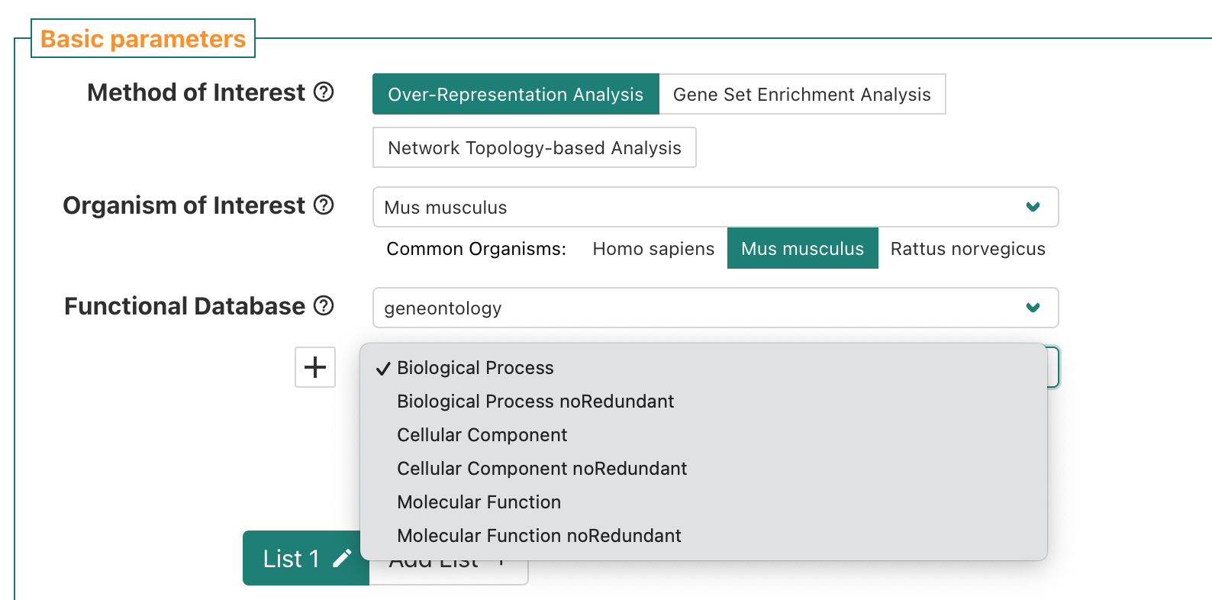1212x600 pixels.
Task: Click help icon beside Functional Database
Action: pyautogui.click(x=324, y=306)
